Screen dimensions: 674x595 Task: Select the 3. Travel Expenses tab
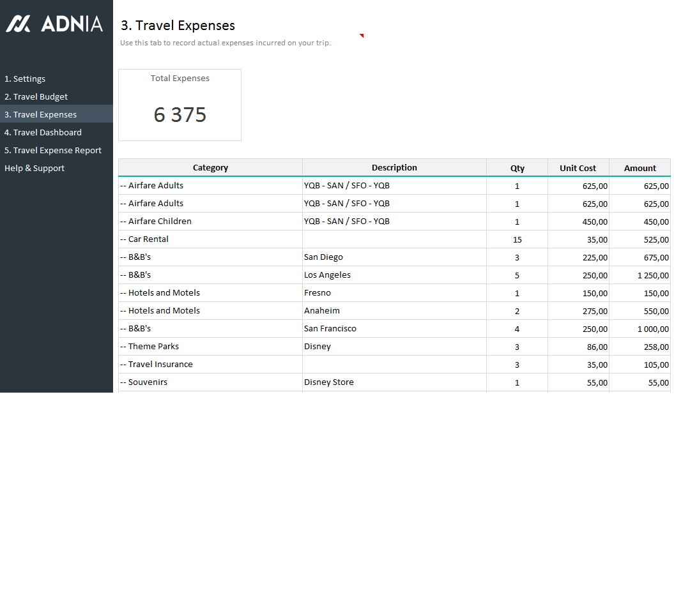point(40,115)
